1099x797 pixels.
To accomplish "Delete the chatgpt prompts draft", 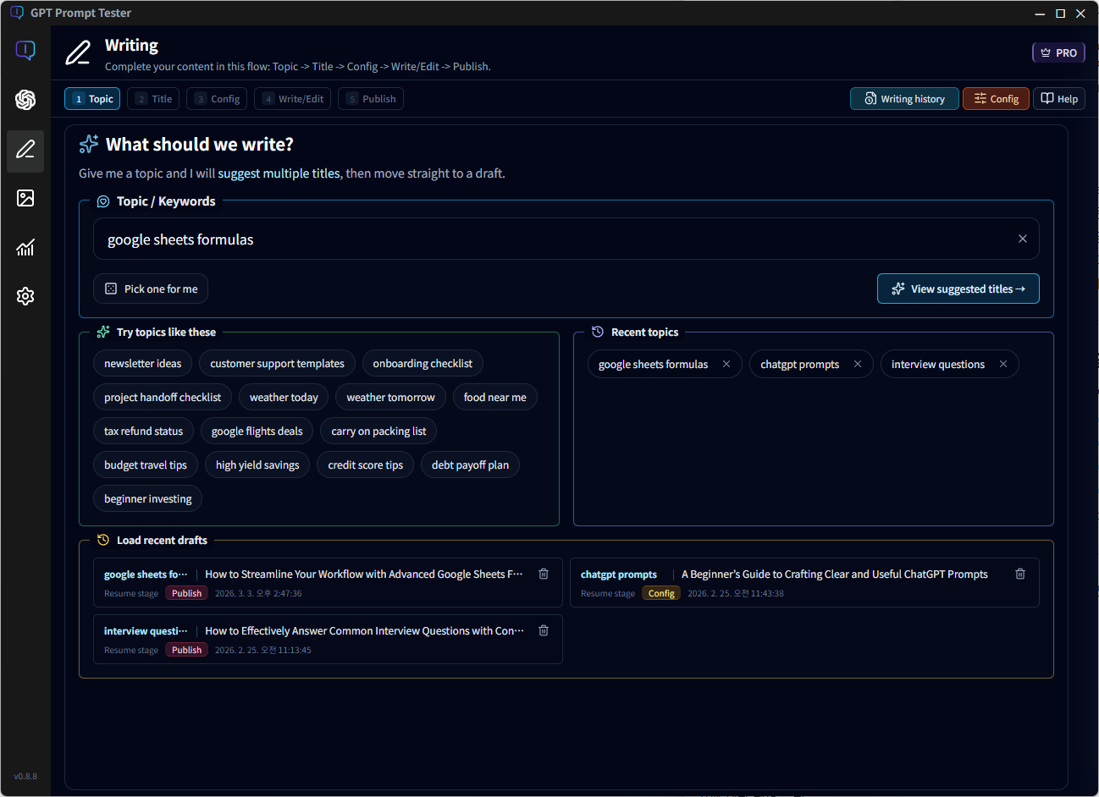I will (x=1020, y=574).
